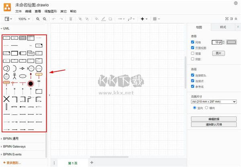The width and height of the screenshot is (241, 167).
Task: Select the lollipop interface connector shape
Action: click(x=22, y=68)
